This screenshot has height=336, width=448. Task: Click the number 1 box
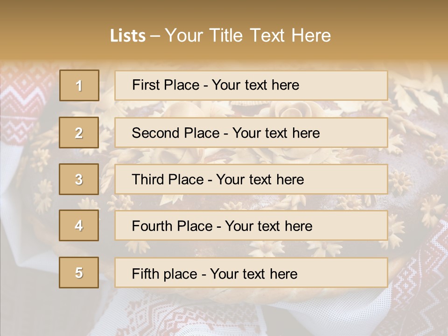[79, 85]
